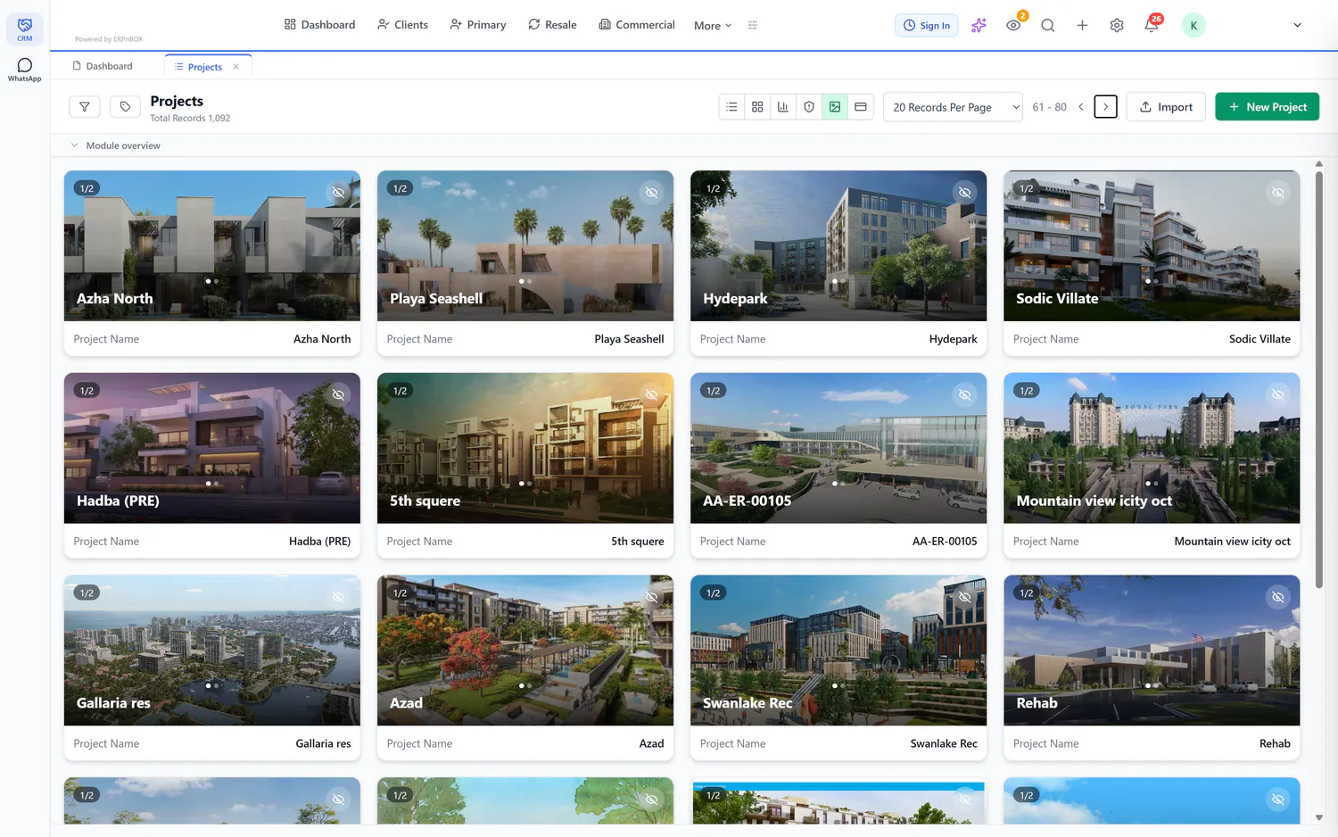Screen dimensions: 1338x837
Task: Click the 'Hydepark' project name value
Action: 954,339
